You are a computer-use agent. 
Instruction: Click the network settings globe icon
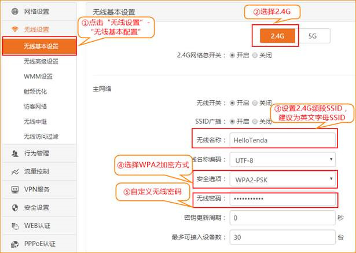14,12
